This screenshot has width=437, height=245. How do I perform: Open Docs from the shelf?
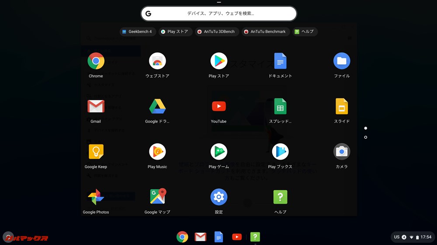click(219, 237)
